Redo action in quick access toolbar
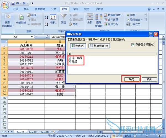This screenshot has height=138, width=166. point(24,3)
